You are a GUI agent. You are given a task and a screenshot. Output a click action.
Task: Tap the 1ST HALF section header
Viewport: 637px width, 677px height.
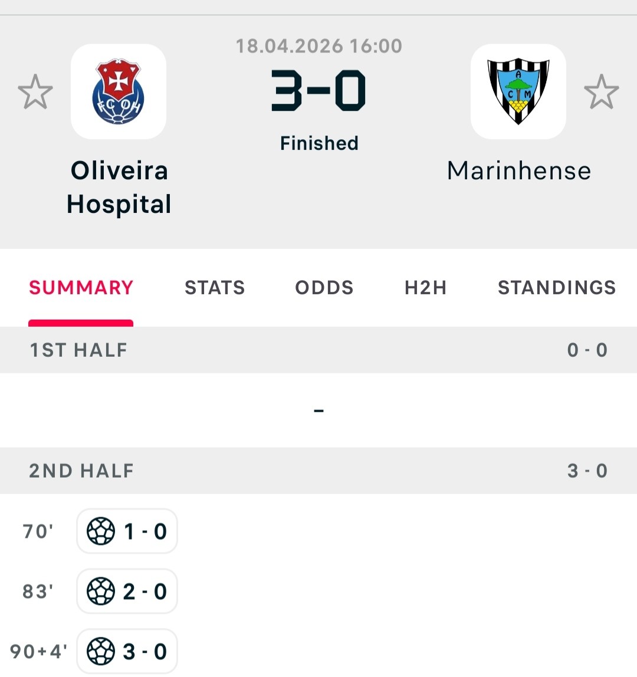pyautogui.click(x=318, y=350)
